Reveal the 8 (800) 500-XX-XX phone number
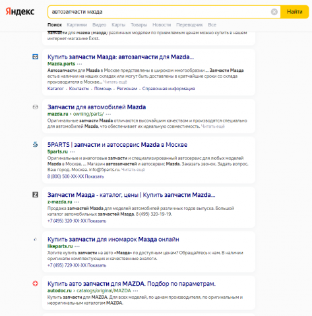312x316 pixels. [75, 176]
